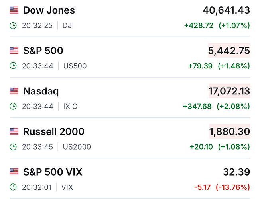The height and width of the screenshot is (199, 260).
Task: Click the US flag beside Dow Jones
Action: (x=14, y=10)
